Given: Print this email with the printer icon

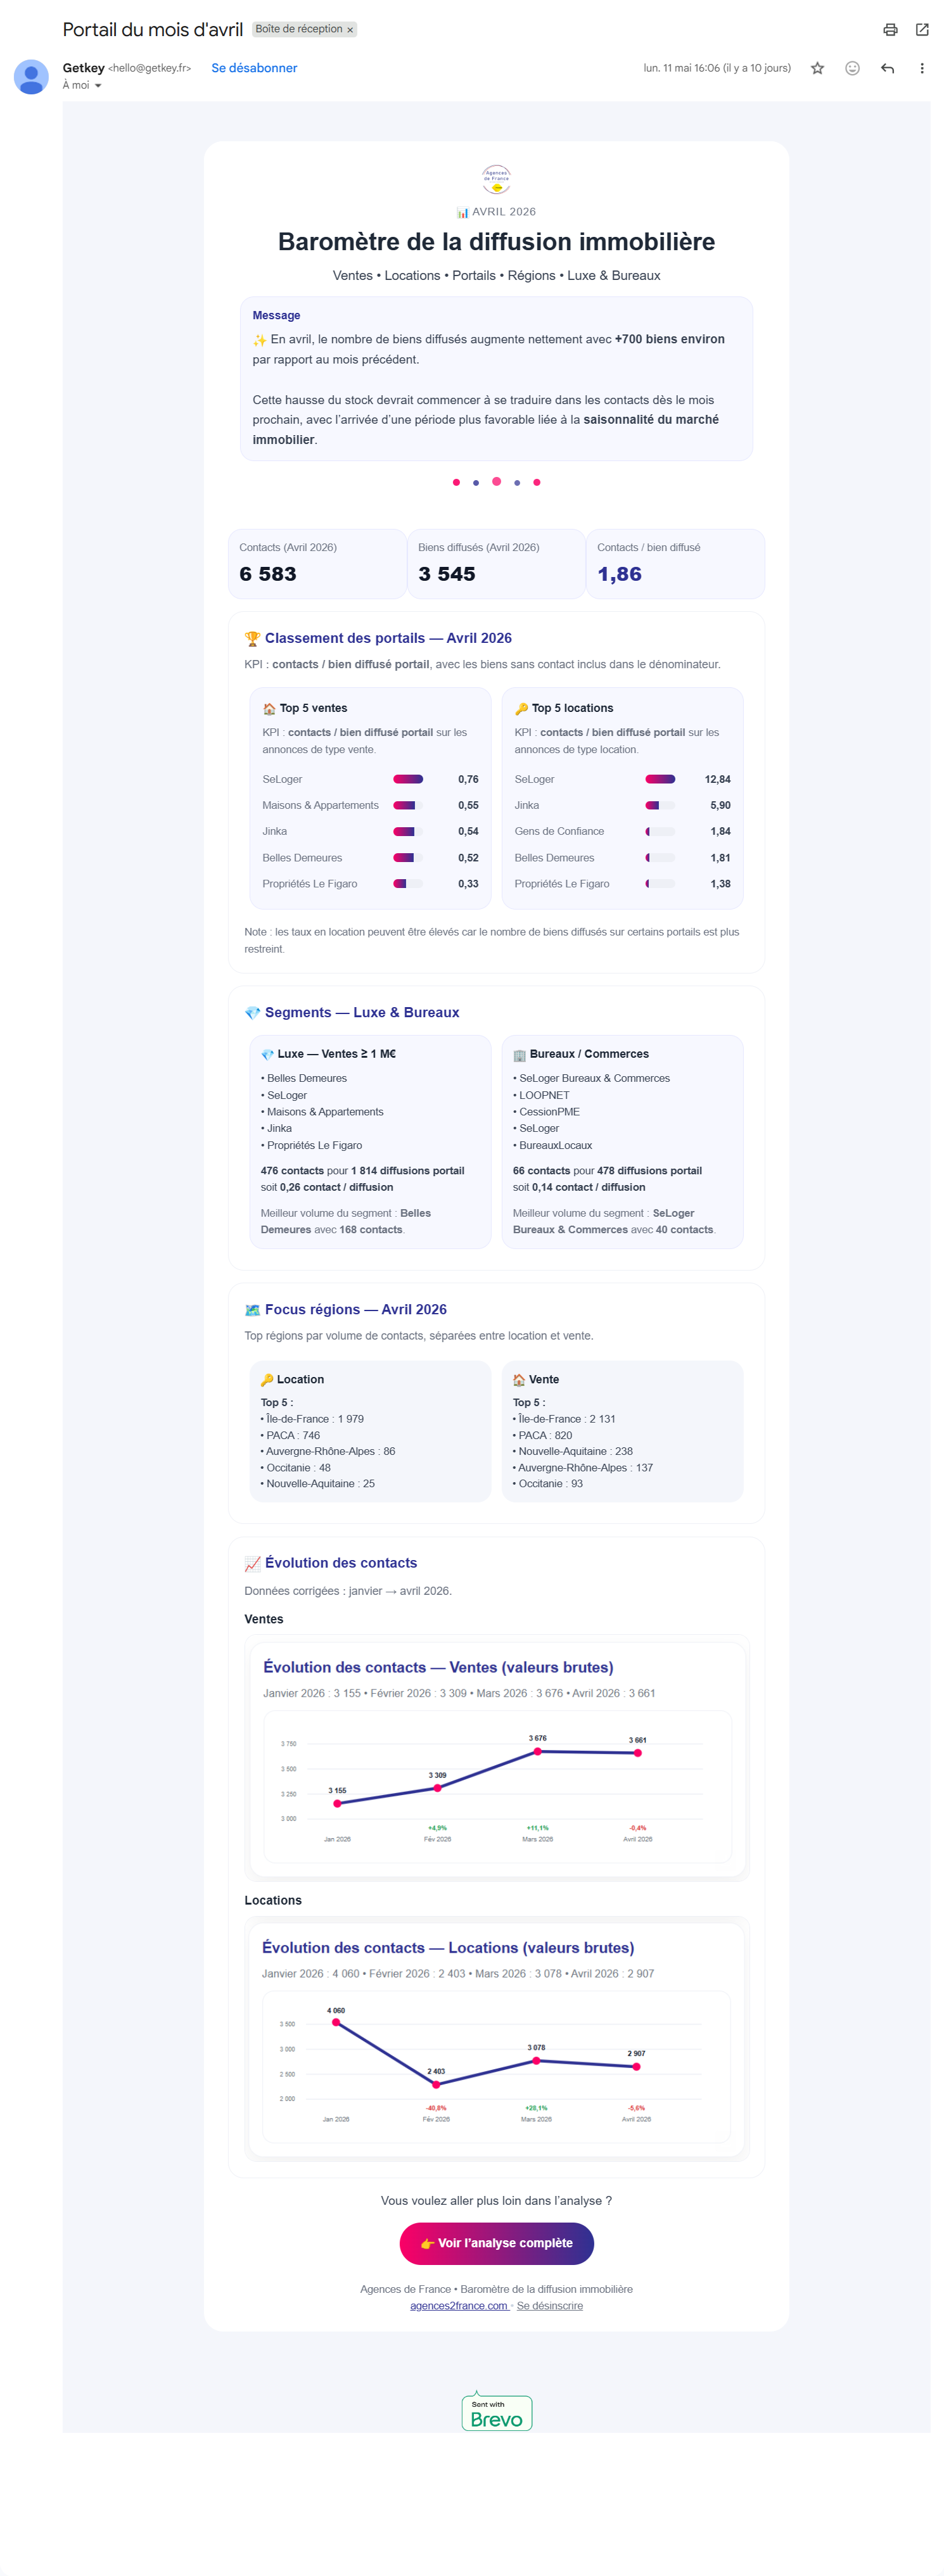Looking at the screenshot, I should click(890, 30).
